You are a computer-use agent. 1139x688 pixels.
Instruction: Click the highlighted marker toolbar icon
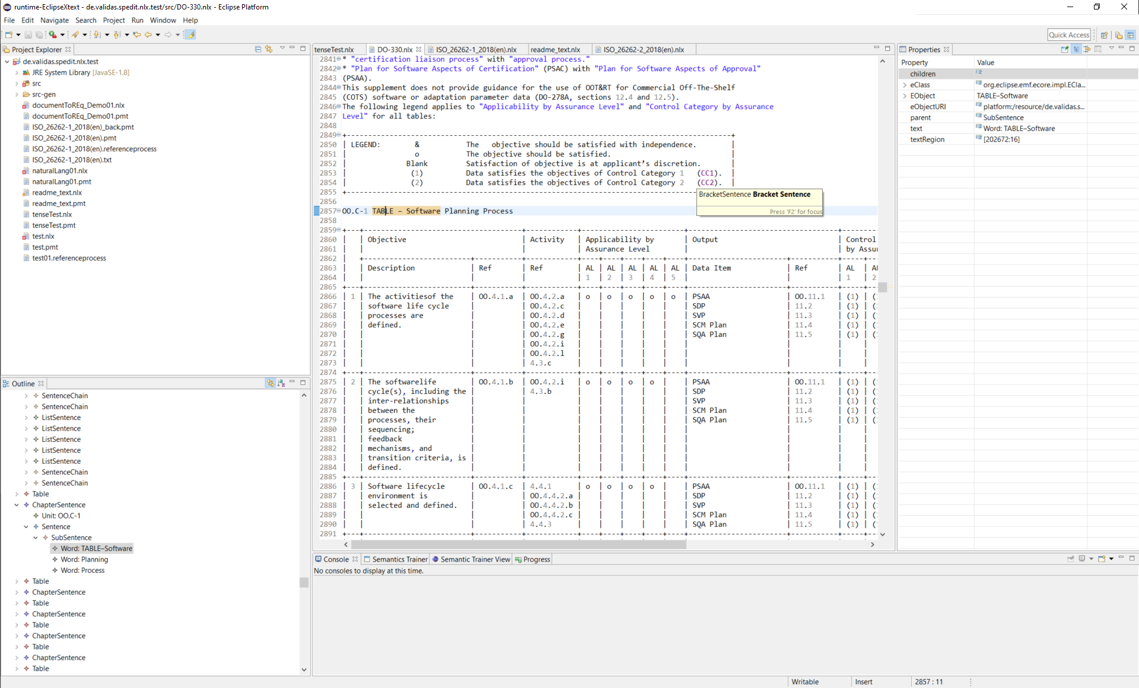click(x=190, y=35)
